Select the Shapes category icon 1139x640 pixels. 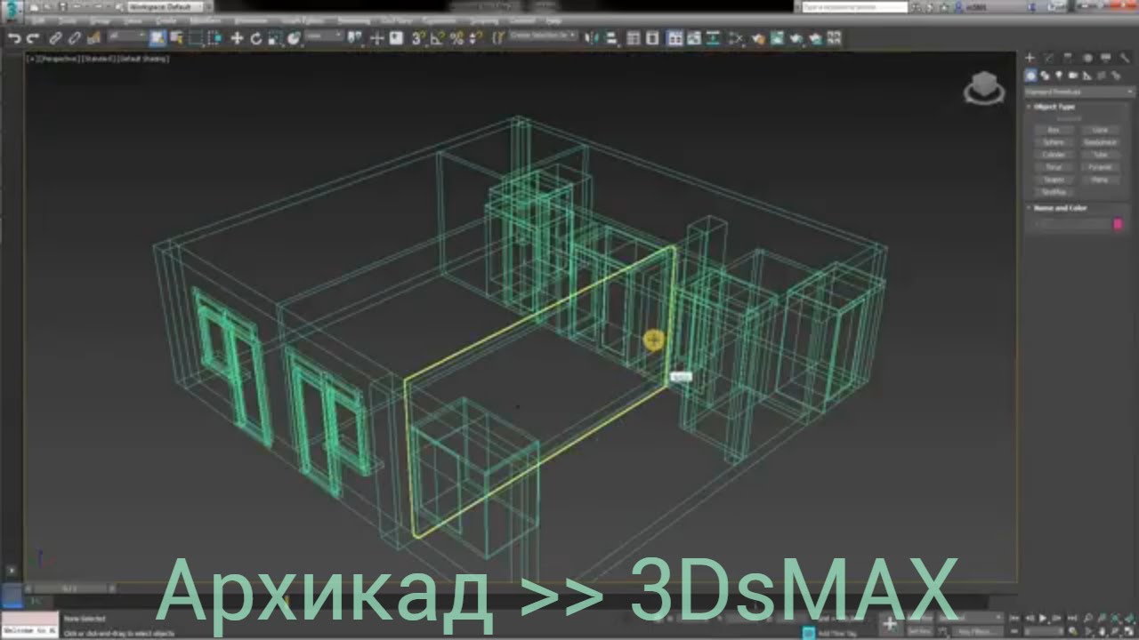tap(1045, 76)
